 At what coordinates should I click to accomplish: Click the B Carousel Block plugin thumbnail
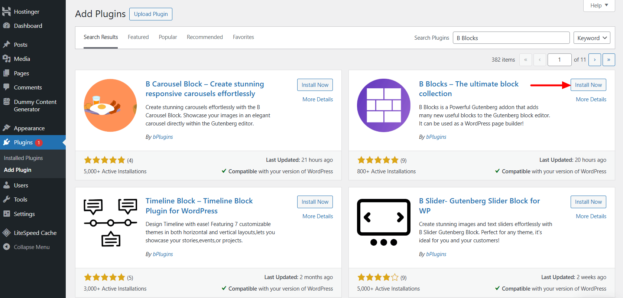click(110, 105)
